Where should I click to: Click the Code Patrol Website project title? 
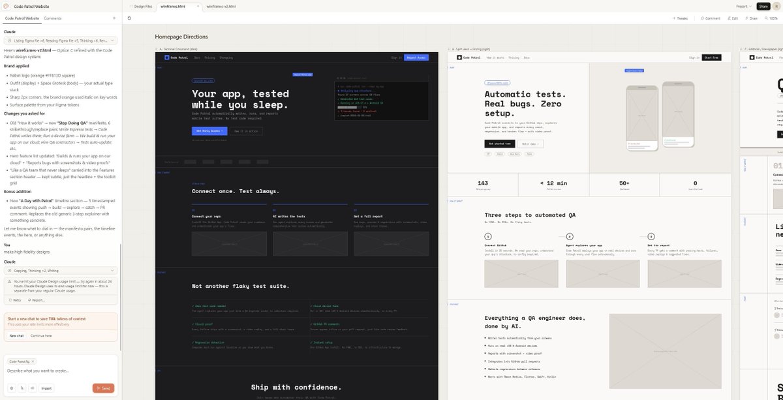[x=32, y=6]
